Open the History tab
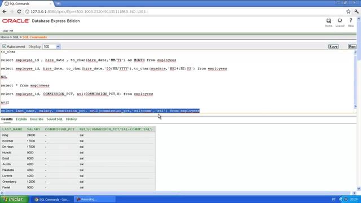 (72, 119)
